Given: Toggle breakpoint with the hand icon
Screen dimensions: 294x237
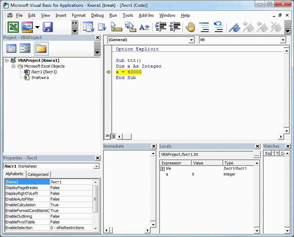Looking at the screenshot, I should [x=190, y=27].
